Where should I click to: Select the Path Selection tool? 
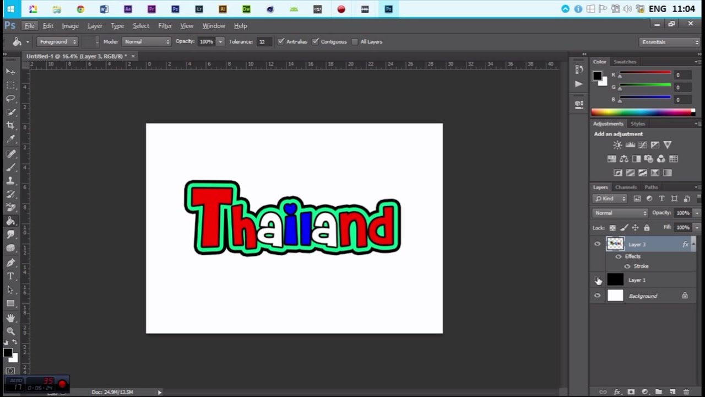10,289
